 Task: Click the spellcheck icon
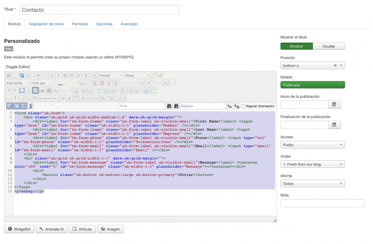(110, 98)
